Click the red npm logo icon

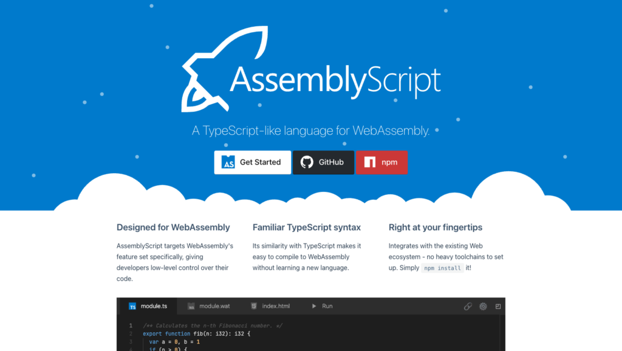pos(369,162)
